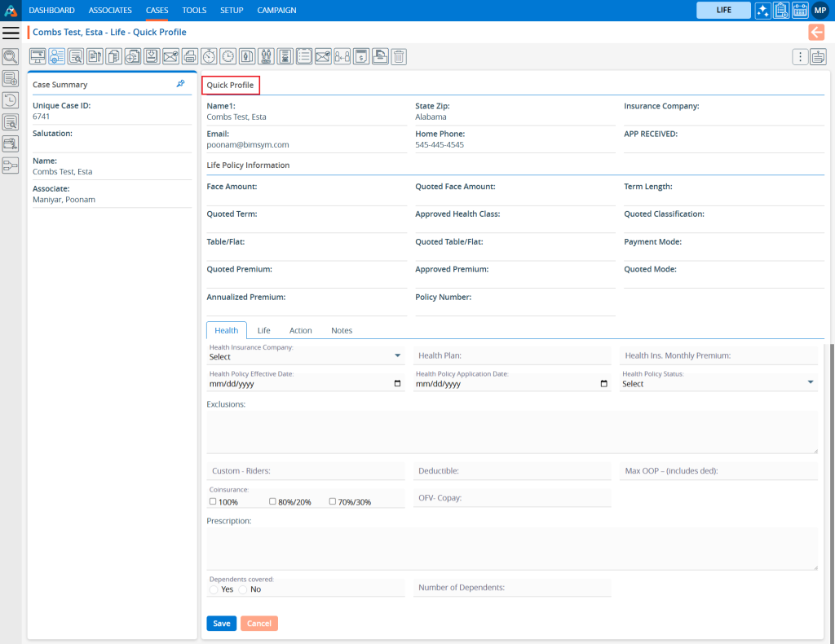Open the Health Policy Effective Date picker
835x644 pixels.
click(x=397, y=384)
